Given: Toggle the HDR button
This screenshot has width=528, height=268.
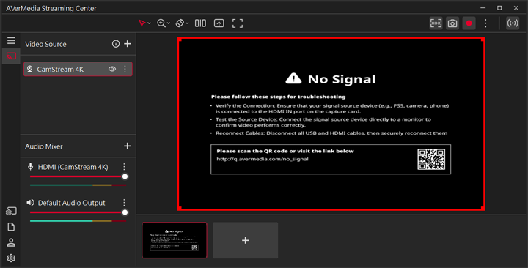Looking at the screenshot, I should click(x=436, y=23).
